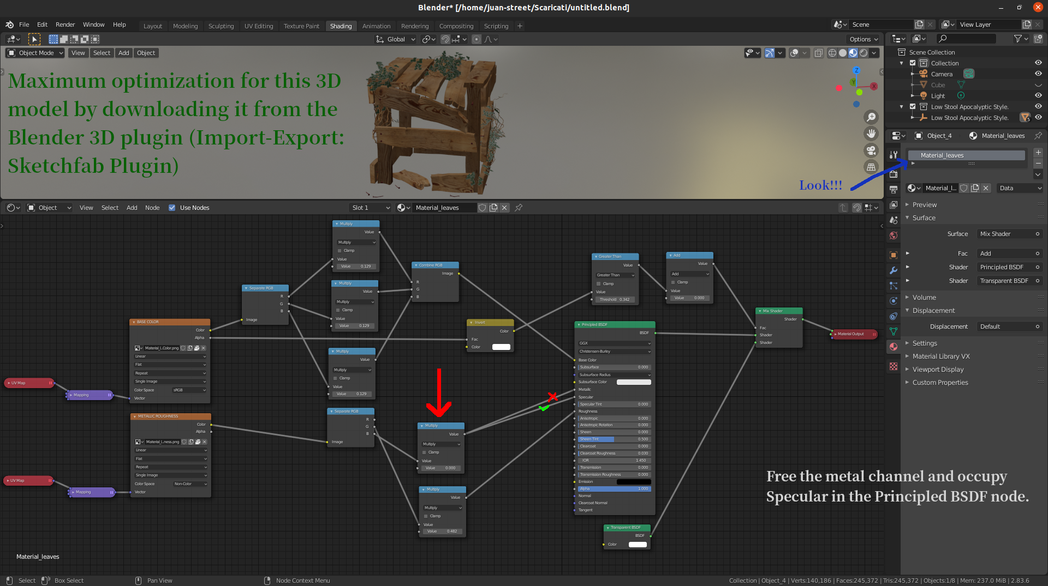This screenshot has width=1048, height=586.
Task: Click the Invert node Color swatch
Action: tap(501, 347)
